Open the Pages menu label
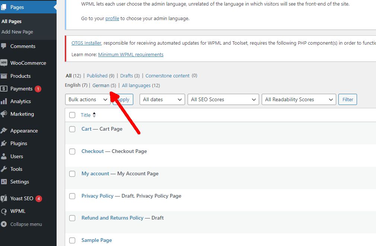This screenshot has width=376, height=246. click(x=17, y=7)
